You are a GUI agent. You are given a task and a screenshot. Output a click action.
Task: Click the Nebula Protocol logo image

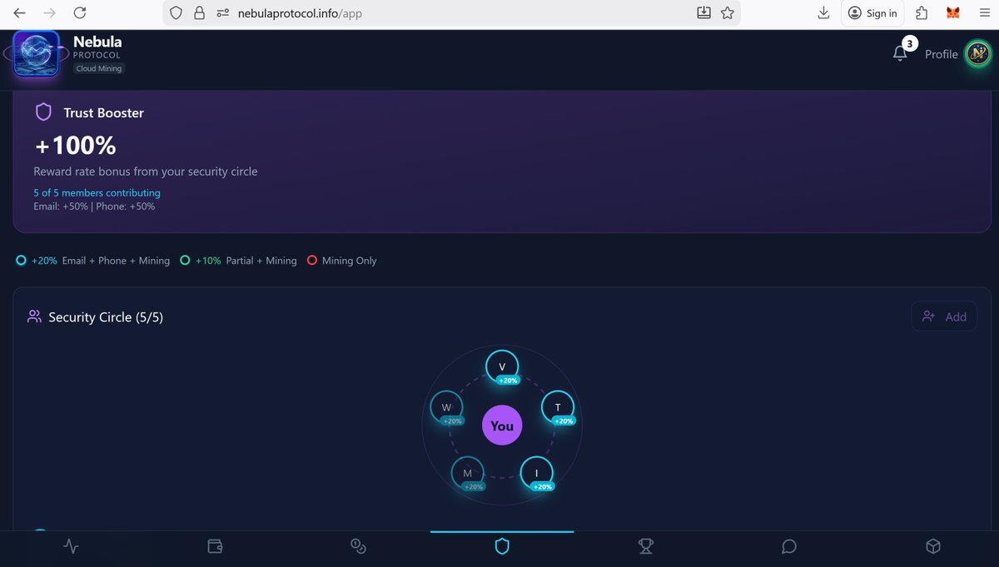tap(37, 53)
